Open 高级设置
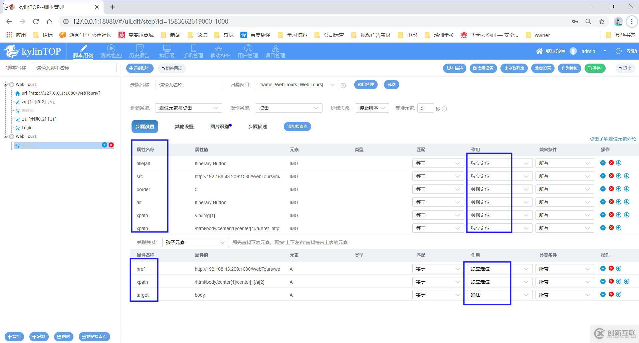The width and height of the screenshot is (639, 343). [x=483, y=68]
